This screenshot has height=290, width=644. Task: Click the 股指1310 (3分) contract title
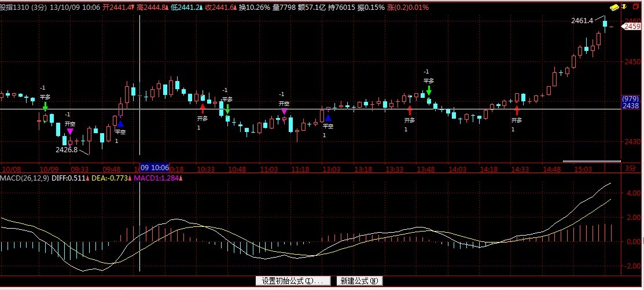23,8
